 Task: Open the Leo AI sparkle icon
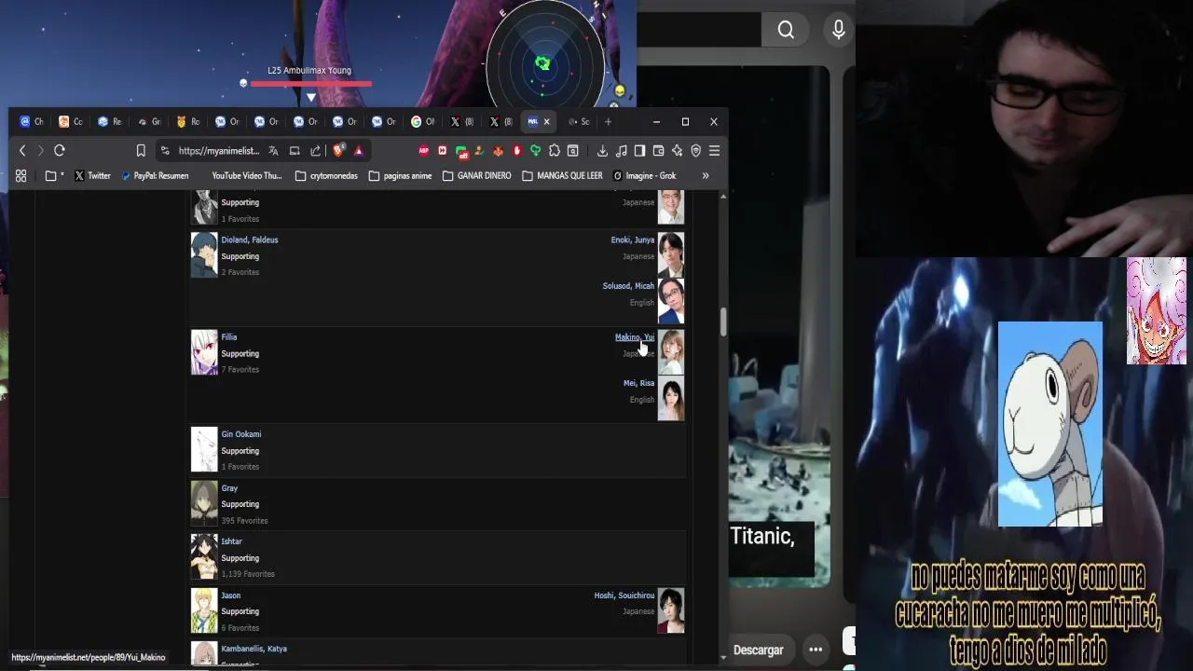(678, 150)
